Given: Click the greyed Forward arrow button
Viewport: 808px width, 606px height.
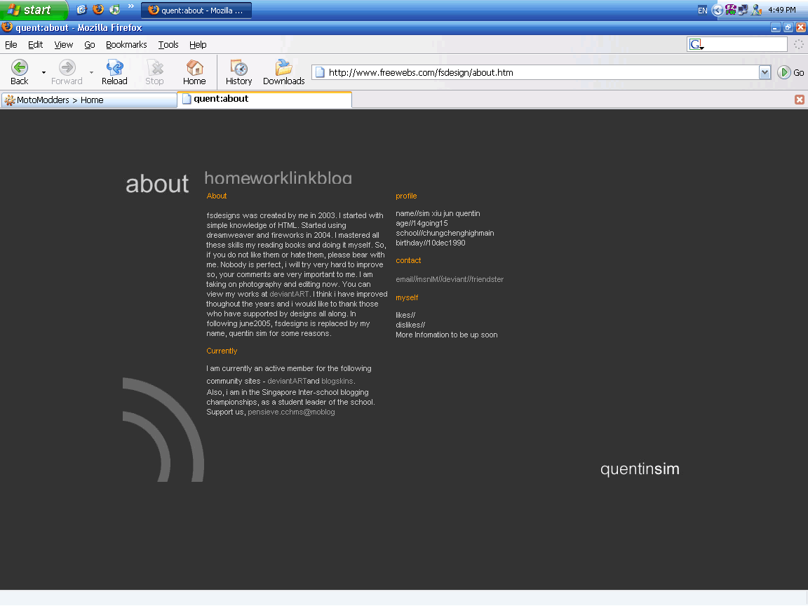Looking at the screenshot, I should [x=67, y=72].
